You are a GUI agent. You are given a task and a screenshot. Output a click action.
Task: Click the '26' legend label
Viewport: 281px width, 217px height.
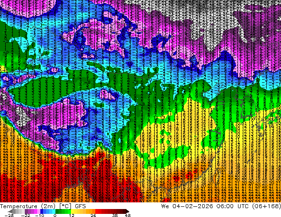[93, 215]
